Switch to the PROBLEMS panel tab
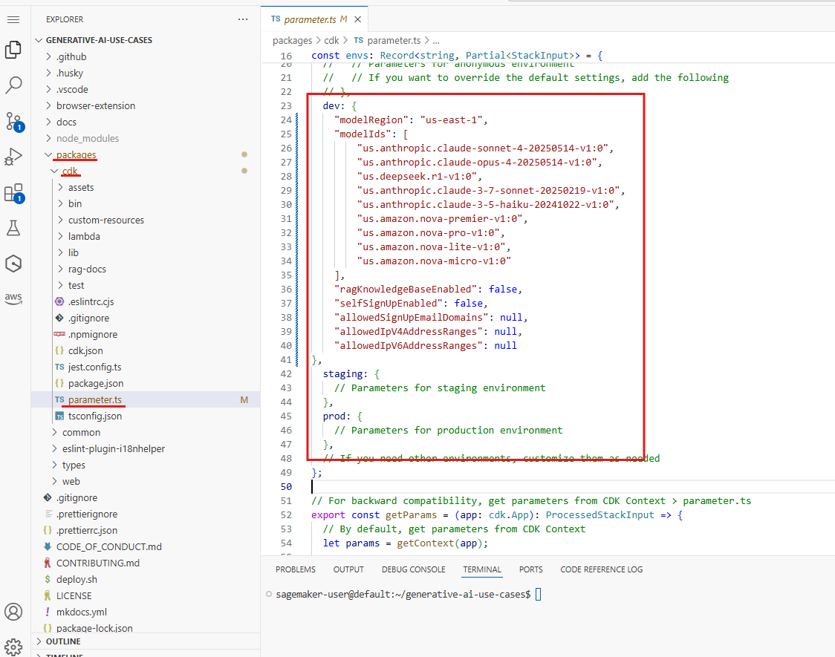 (x=296, y=569)
